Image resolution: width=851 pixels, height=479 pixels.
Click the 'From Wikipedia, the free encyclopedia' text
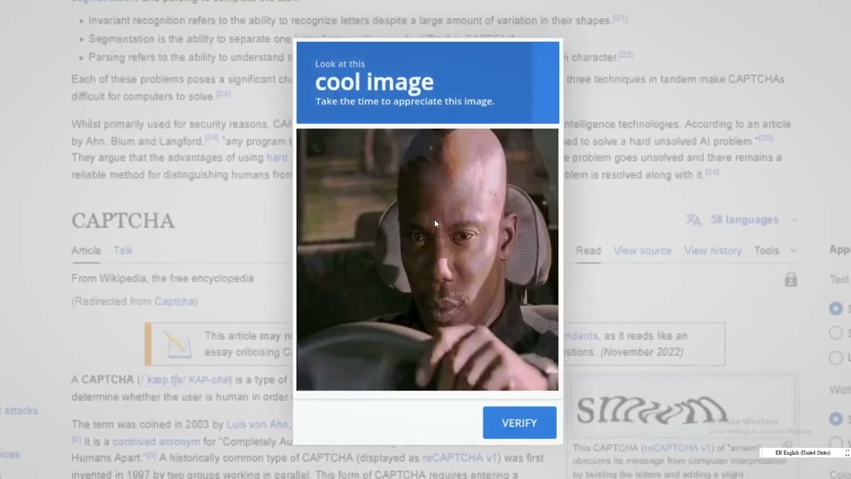click(162, 278)
